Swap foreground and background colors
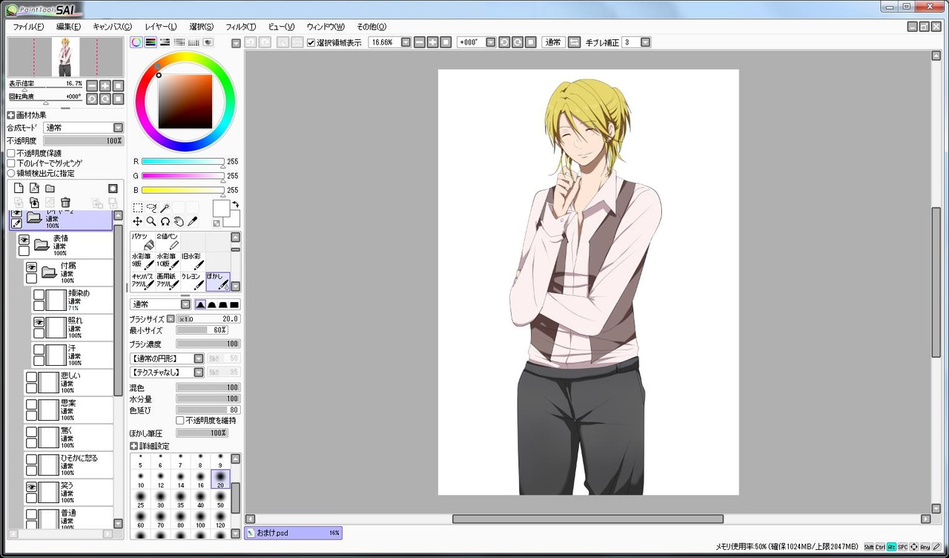This screenshot has width=949, height=558. 236,204
